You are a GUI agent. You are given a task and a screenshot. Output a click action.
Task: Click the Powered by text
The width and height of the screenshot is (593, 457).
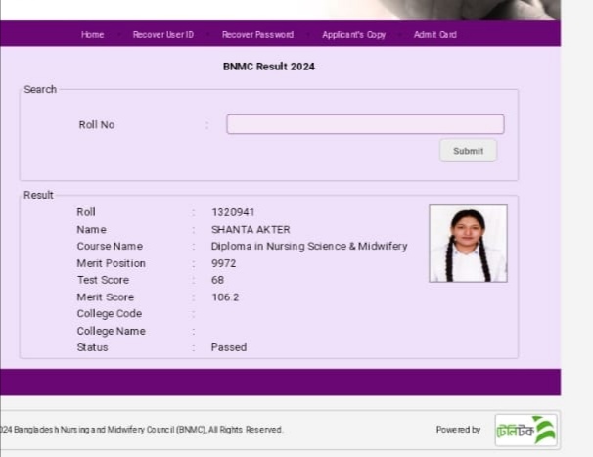(458, 430)
